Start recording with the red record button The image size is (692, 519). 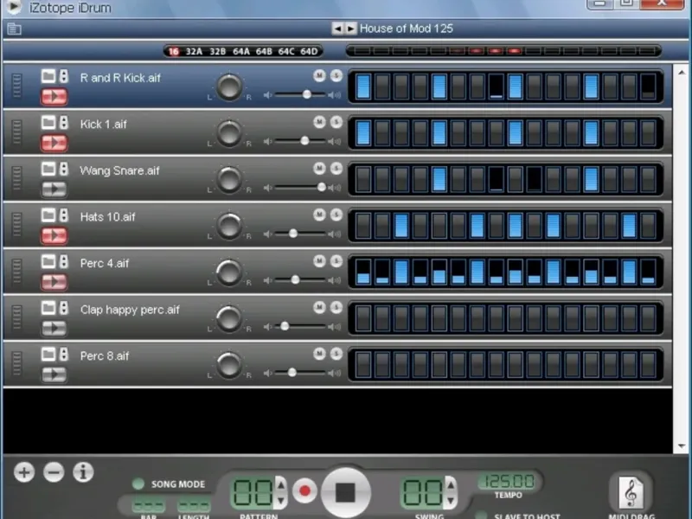pyautogui.click(x=304, y=490)
